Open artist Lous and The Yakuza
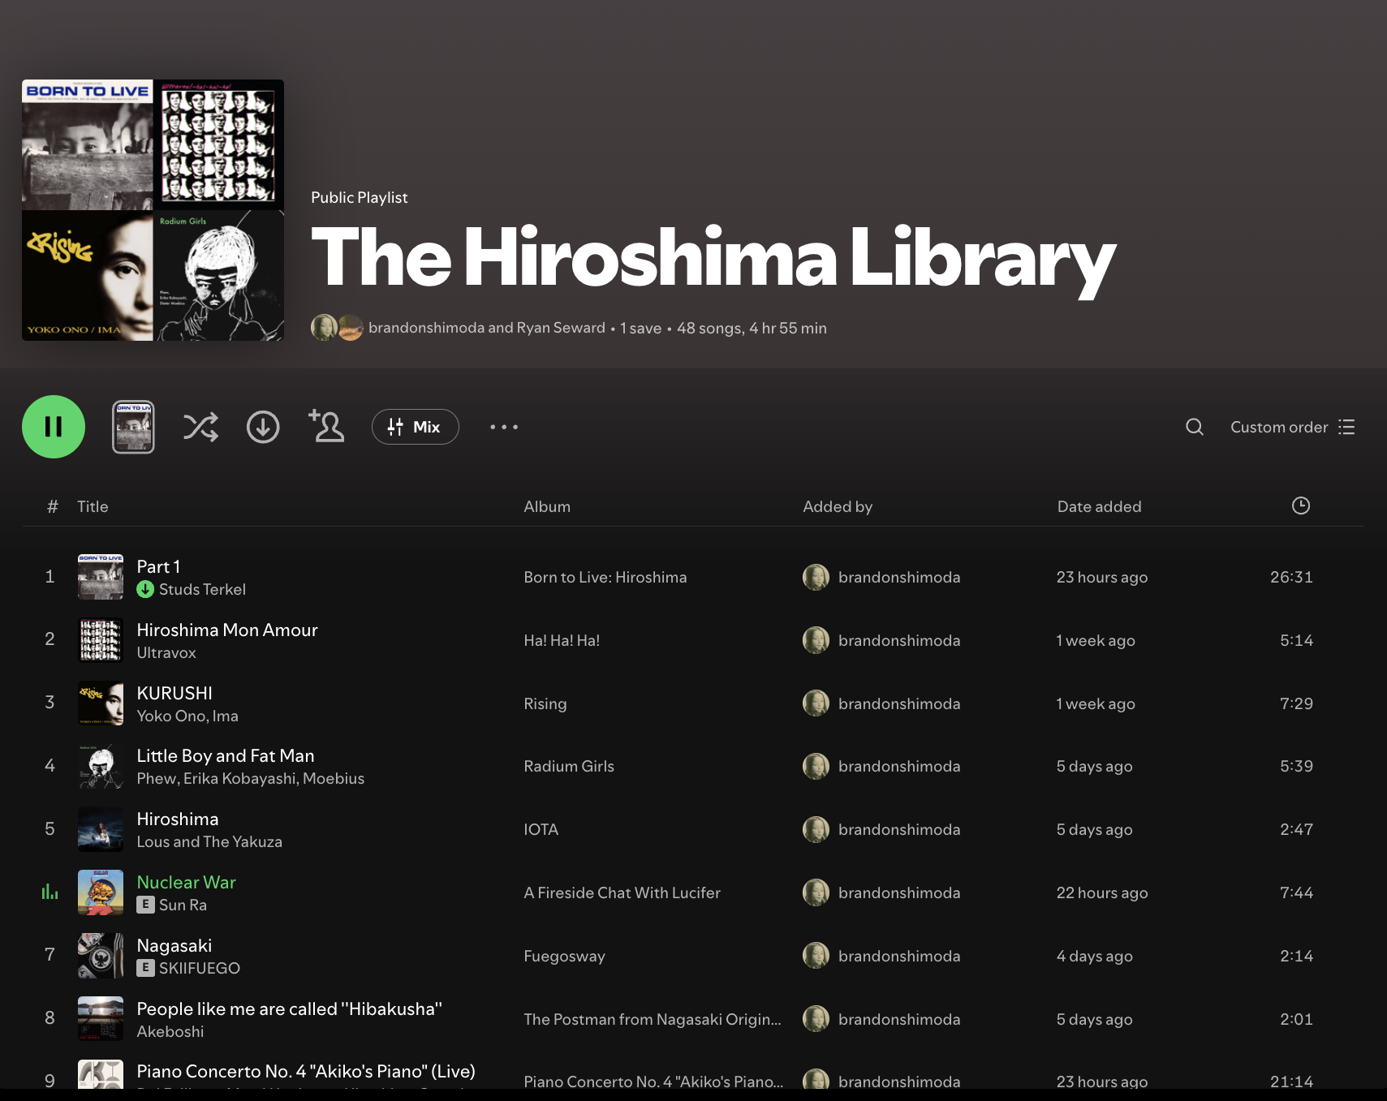The width and height of the screenshot is (1387, 1101). click(x=209, y=841)
